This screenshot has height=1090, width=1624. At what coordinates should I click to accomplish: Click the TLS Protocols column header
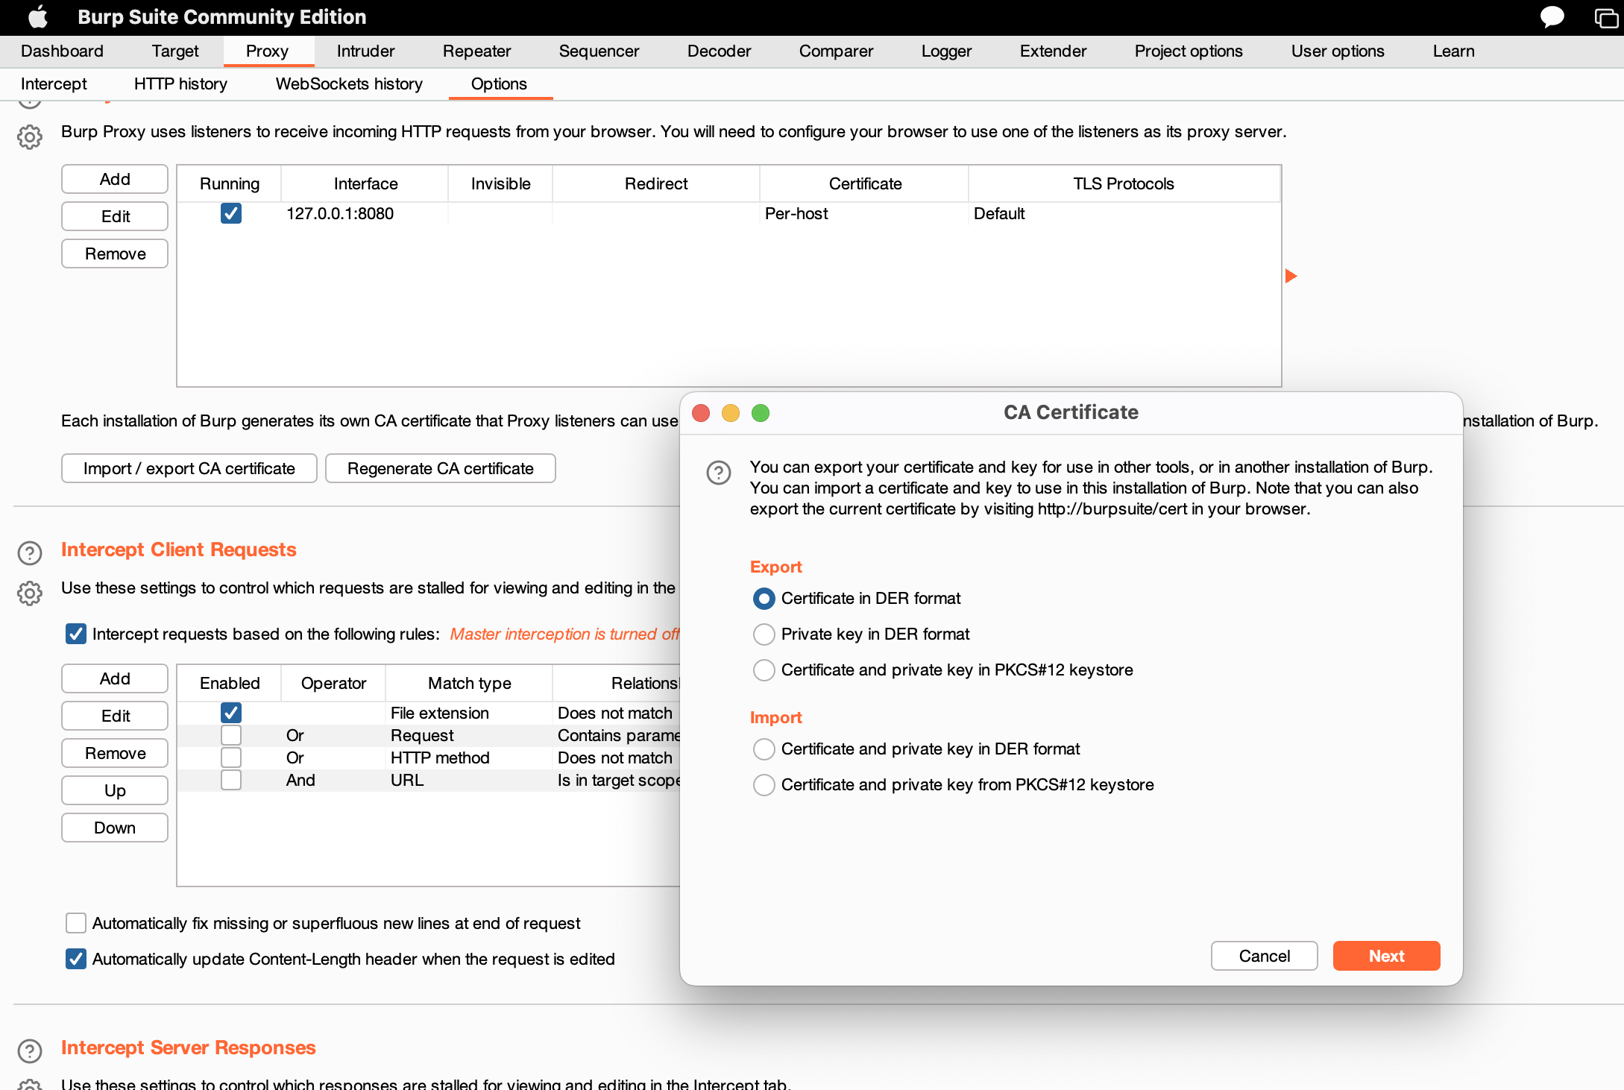coord(1123,184)
